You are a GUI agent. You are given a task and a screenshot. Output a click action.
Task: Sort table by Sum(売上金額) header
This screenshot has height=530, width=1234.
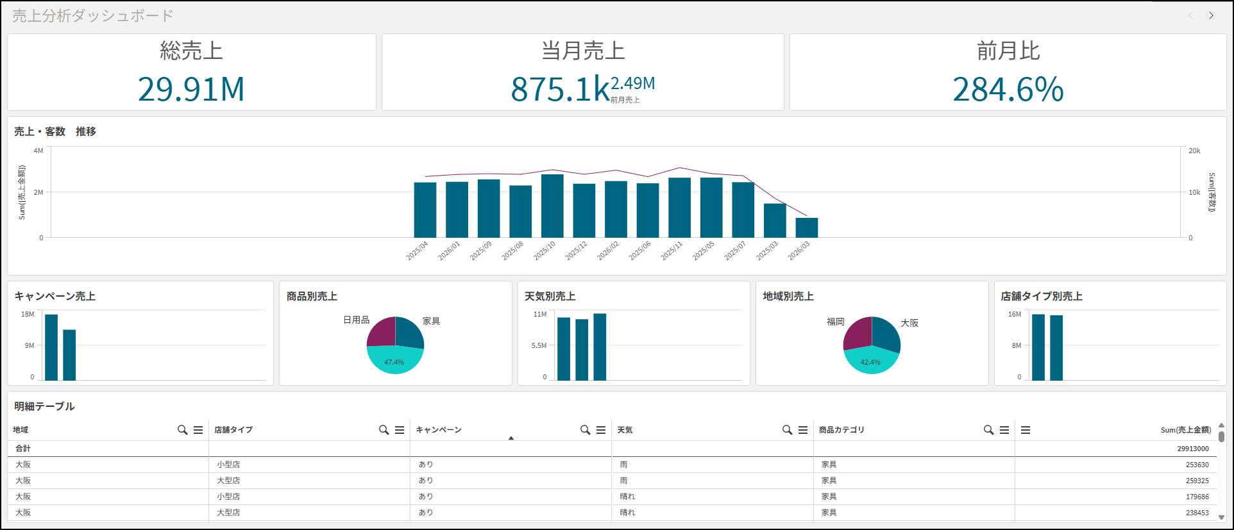tap(1185, 430)
